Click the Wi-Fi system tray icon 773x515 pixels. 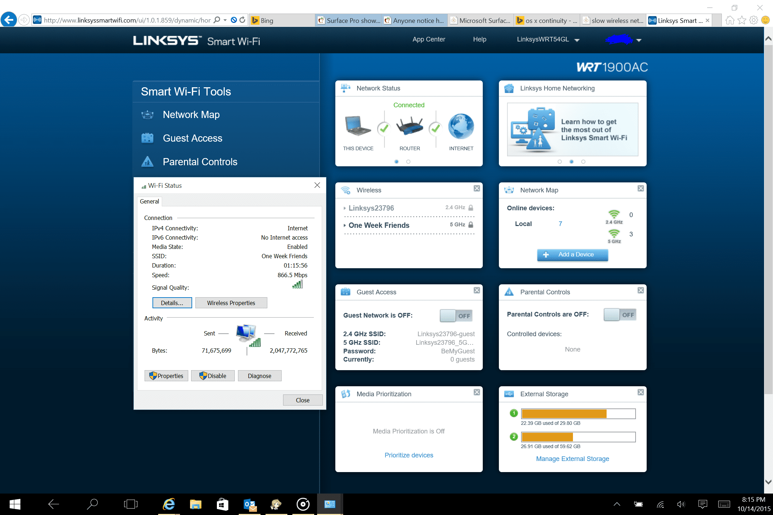click(x=660, y=504)
